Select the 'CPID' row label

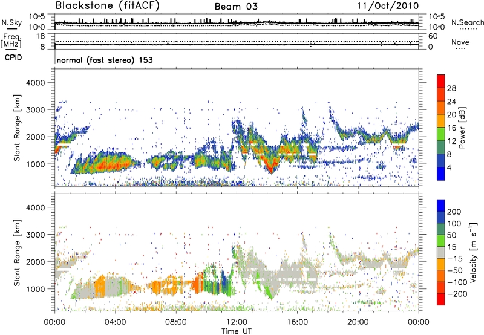[13, 57]
